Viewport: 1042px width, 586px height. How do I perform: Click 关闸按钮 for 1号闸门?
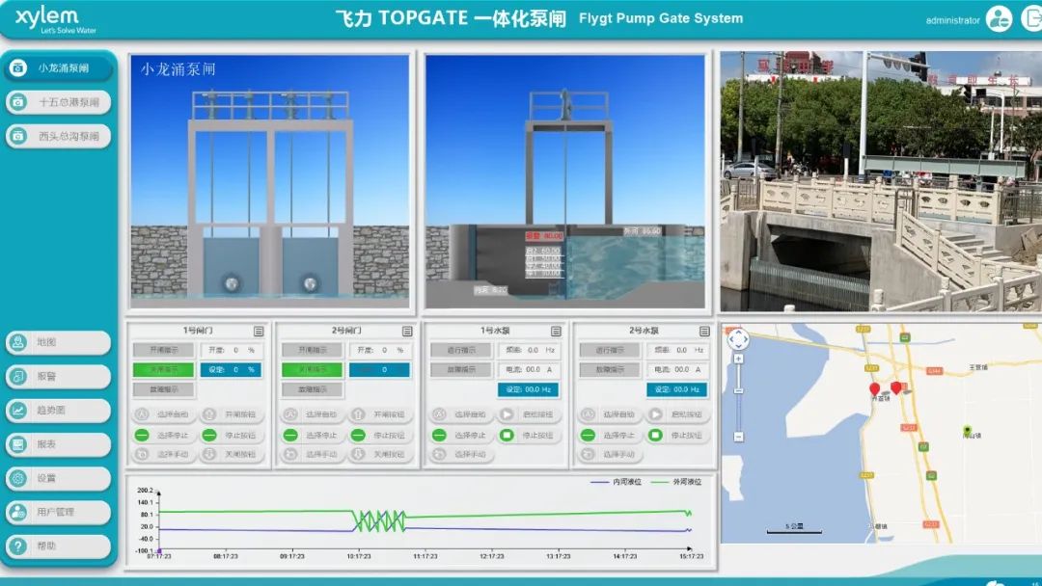pyautogui.click(x=233, y=455)
